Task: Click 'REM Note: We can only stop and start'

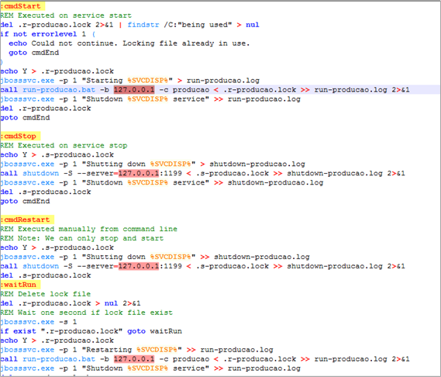Action: tap(82, 238)
